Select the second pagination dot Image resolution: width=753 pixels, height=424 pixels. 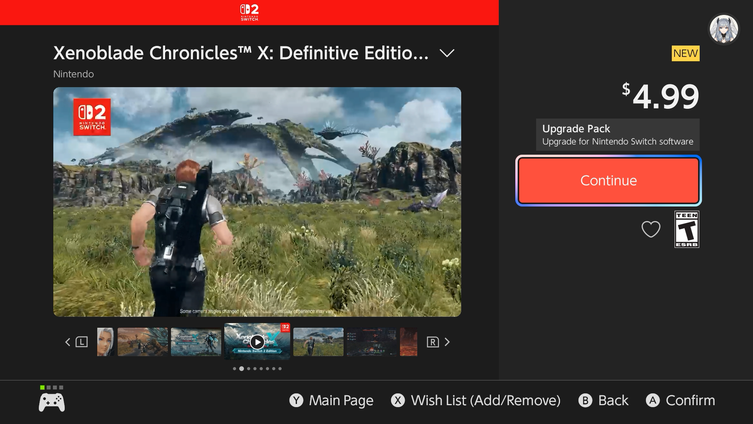[242, 369]
